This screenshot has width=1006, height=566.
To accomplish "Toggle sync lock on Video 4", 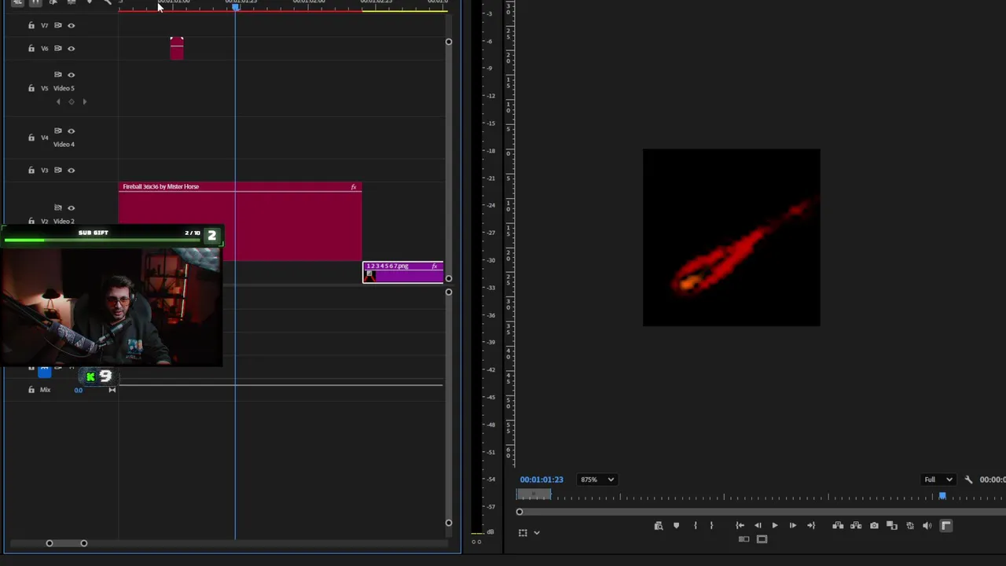I will (57, 131).
